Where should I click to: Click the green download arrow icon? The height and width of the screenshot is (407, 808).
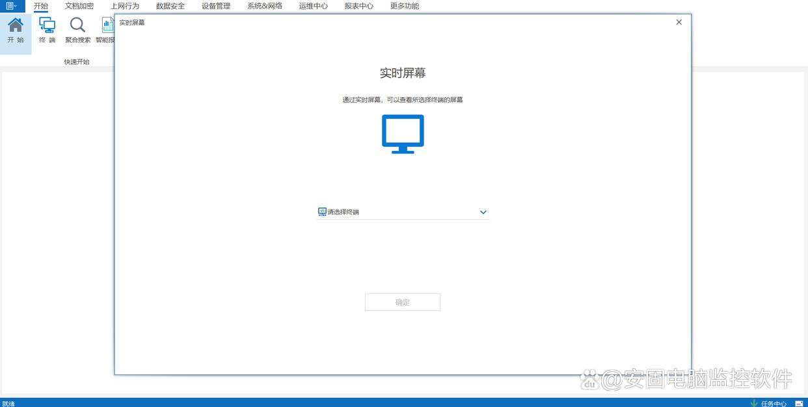(754, 404)
